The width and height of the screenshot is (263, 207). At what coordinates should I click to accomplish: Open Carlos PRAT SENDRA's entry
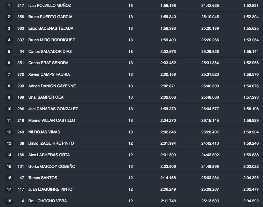click(x=48, y=63)
